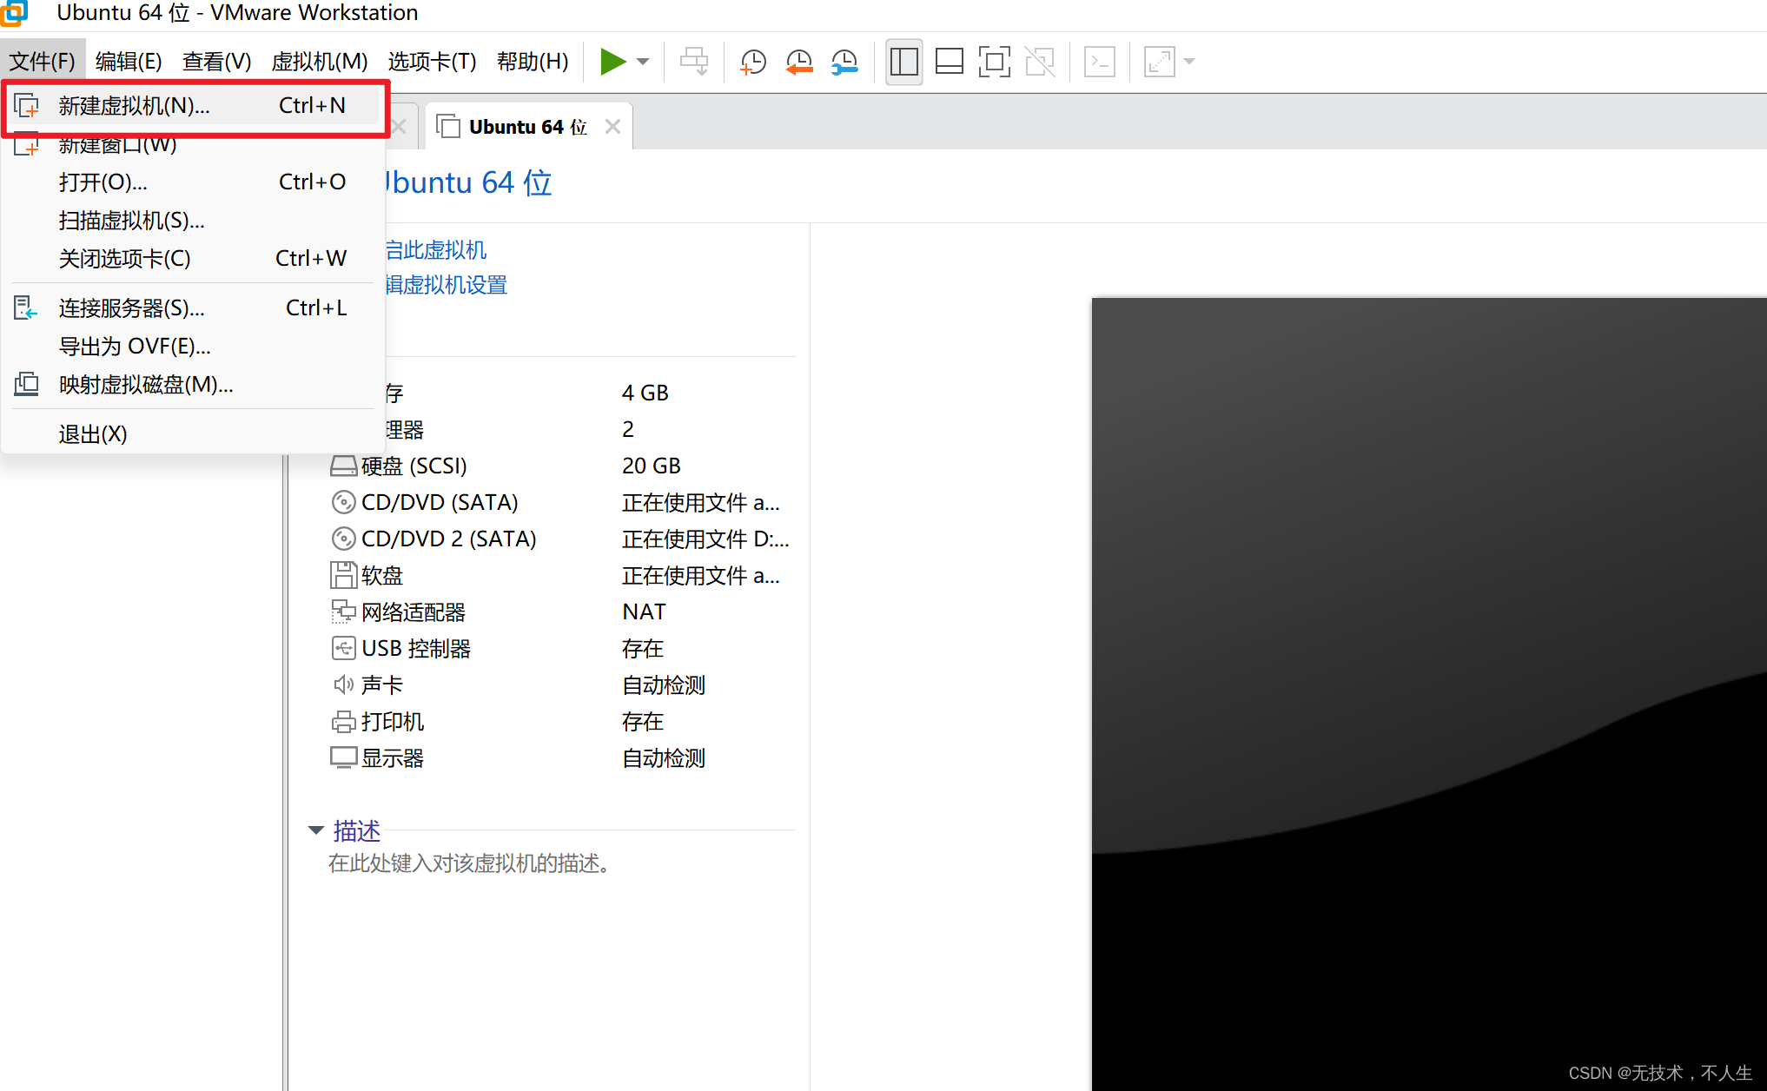Click the 网络适配器 device row

[560, 612]
